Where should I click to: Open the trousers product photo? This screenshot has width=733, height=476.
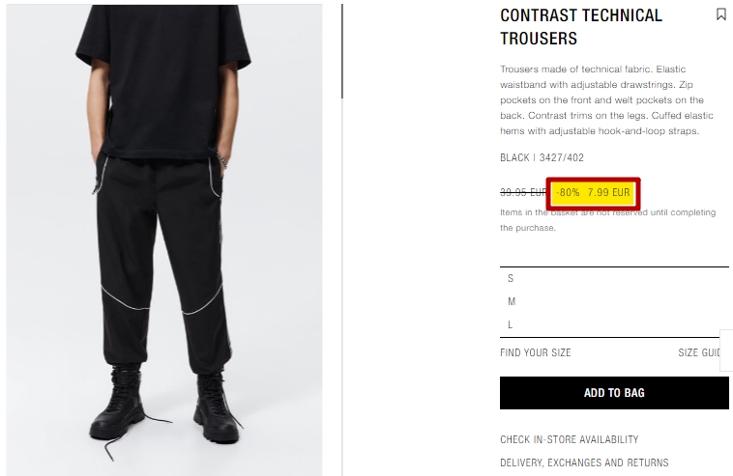(x=164, y=240)
